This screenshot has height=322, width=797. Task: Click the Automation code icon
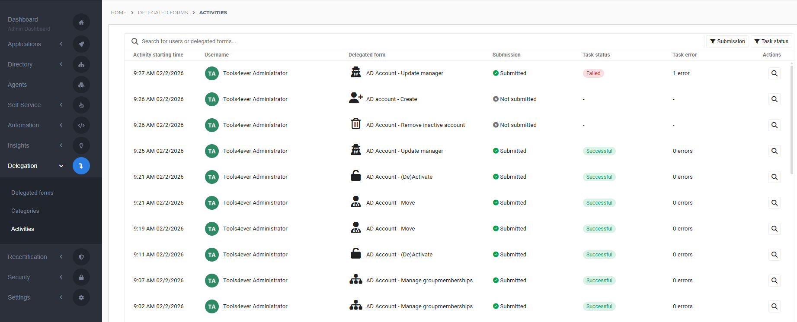tap(81, 126)
